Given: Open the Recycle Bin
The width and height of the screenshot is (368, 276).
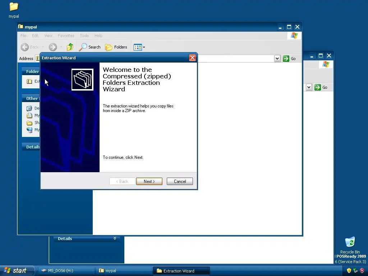Looking at the screenshot, I should [x=350, y=245].
